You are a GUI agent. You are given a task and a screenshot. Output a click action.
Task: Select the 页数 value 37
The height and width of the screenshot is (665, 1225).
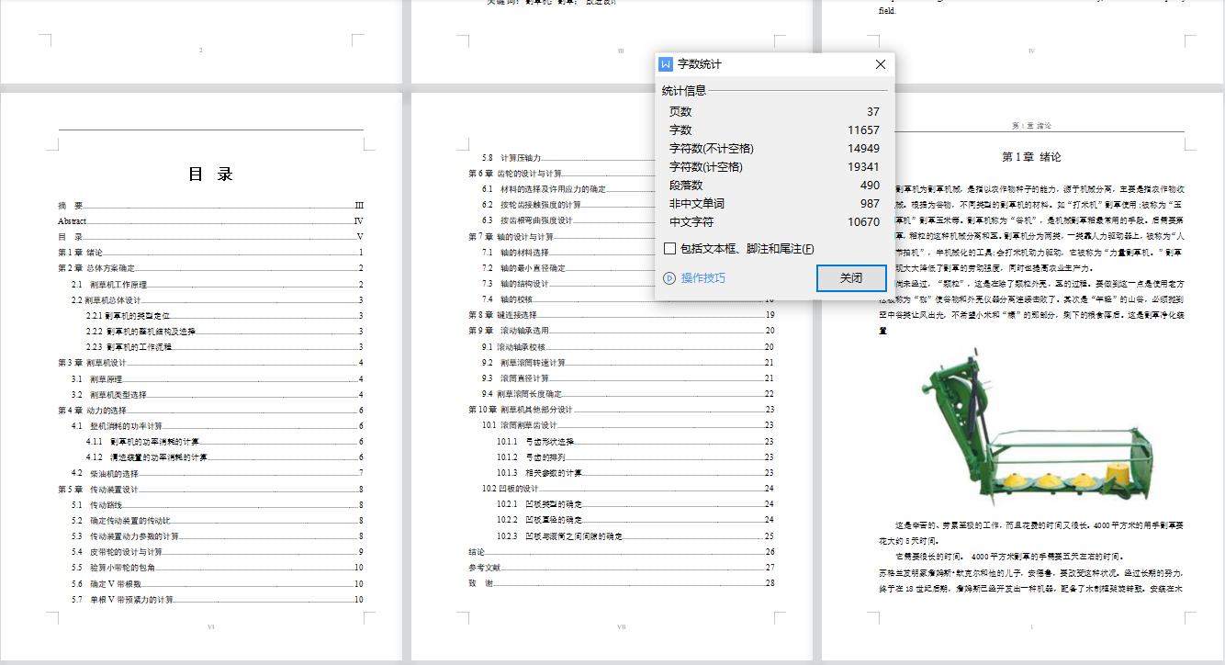(x=872, y=111)
